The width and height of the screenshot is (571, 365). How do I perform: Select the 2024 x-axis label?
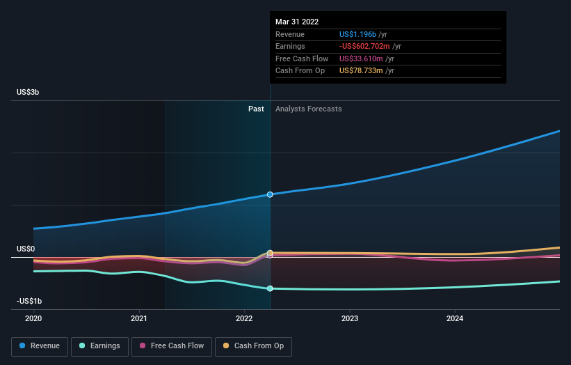455,318
